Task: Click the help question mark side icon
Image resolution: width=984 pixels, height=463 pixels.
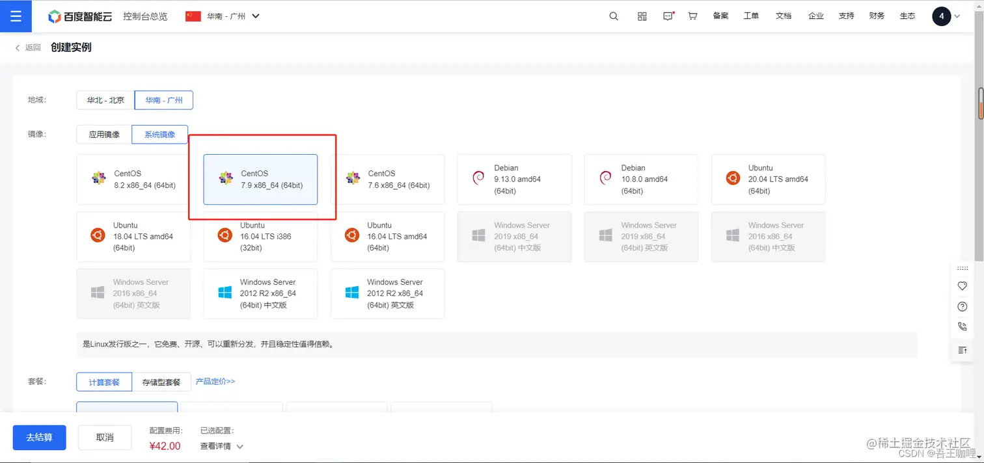Action: [963, 306]
